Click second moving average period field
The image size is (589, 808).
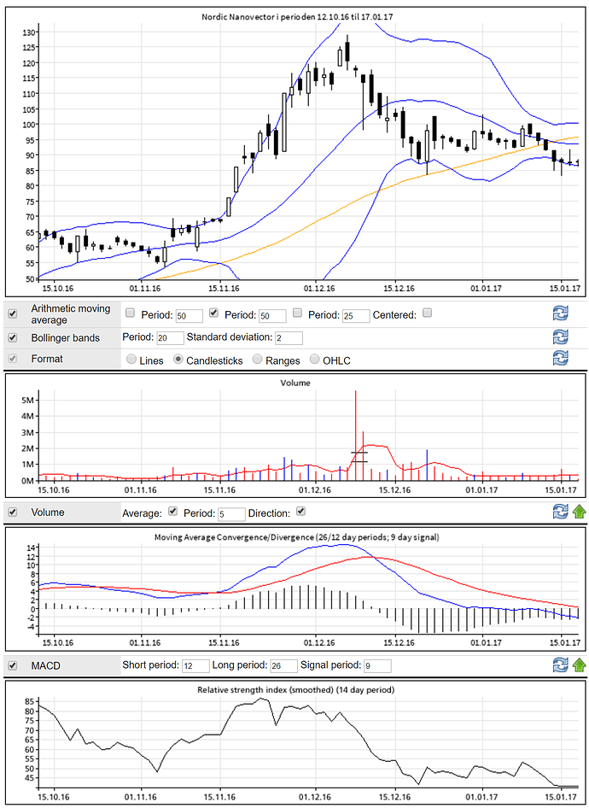tap(272, 316)
